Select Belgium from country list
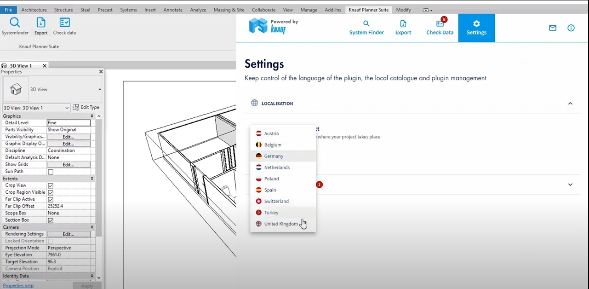 point(283,145)
